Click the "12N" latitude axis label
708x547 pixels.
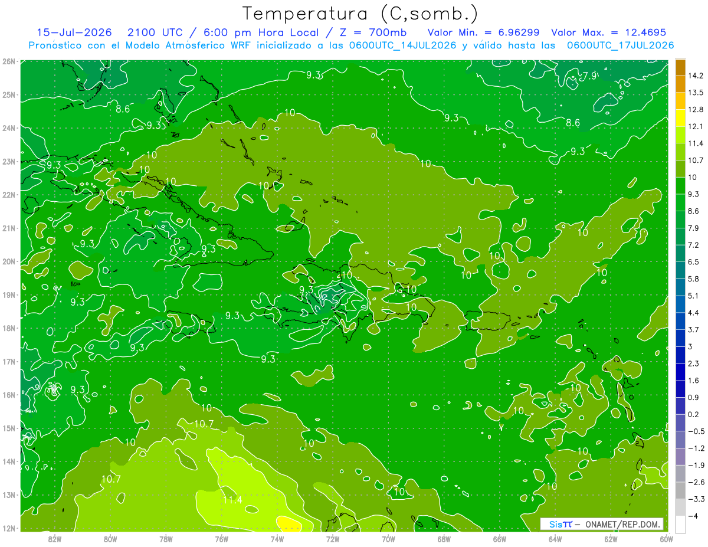[x=8, y=528]
